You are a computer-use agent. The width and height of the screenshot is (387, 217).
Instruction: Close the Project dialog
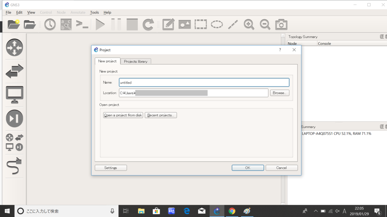[294, 50]
